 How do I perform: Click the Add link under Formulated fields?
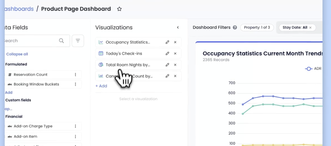[x=9, y=92]
